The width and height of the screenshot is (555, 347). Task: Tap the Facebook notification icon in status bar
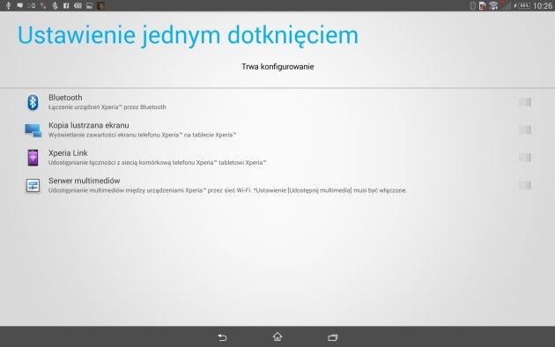click(x=66, y=5)
